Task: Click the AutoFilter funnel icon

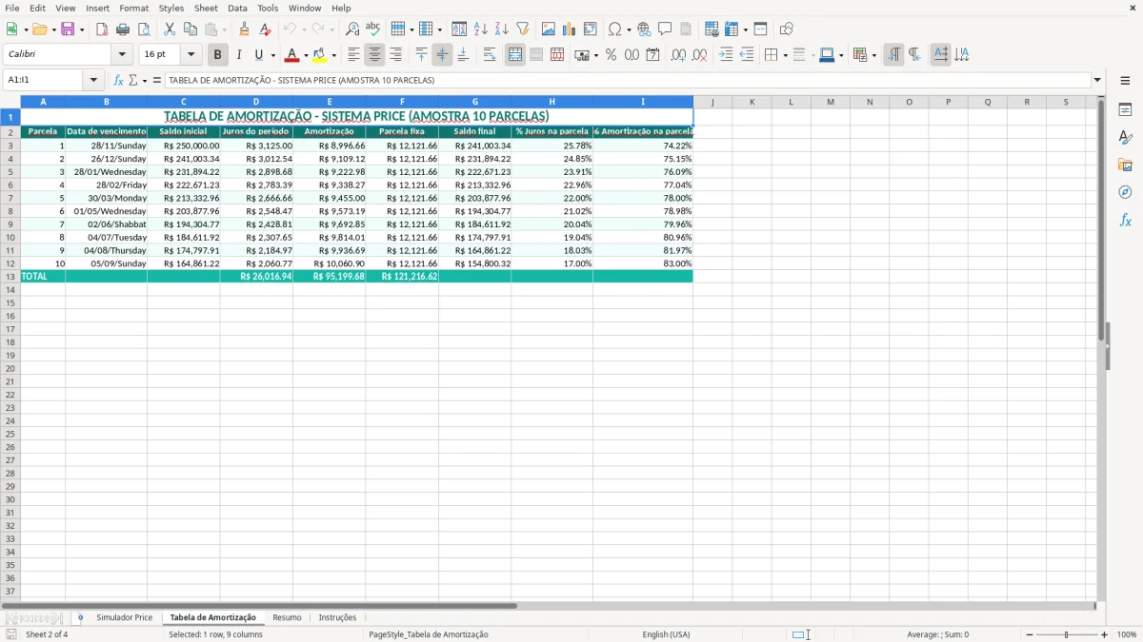Action: [x=522, y=29]
